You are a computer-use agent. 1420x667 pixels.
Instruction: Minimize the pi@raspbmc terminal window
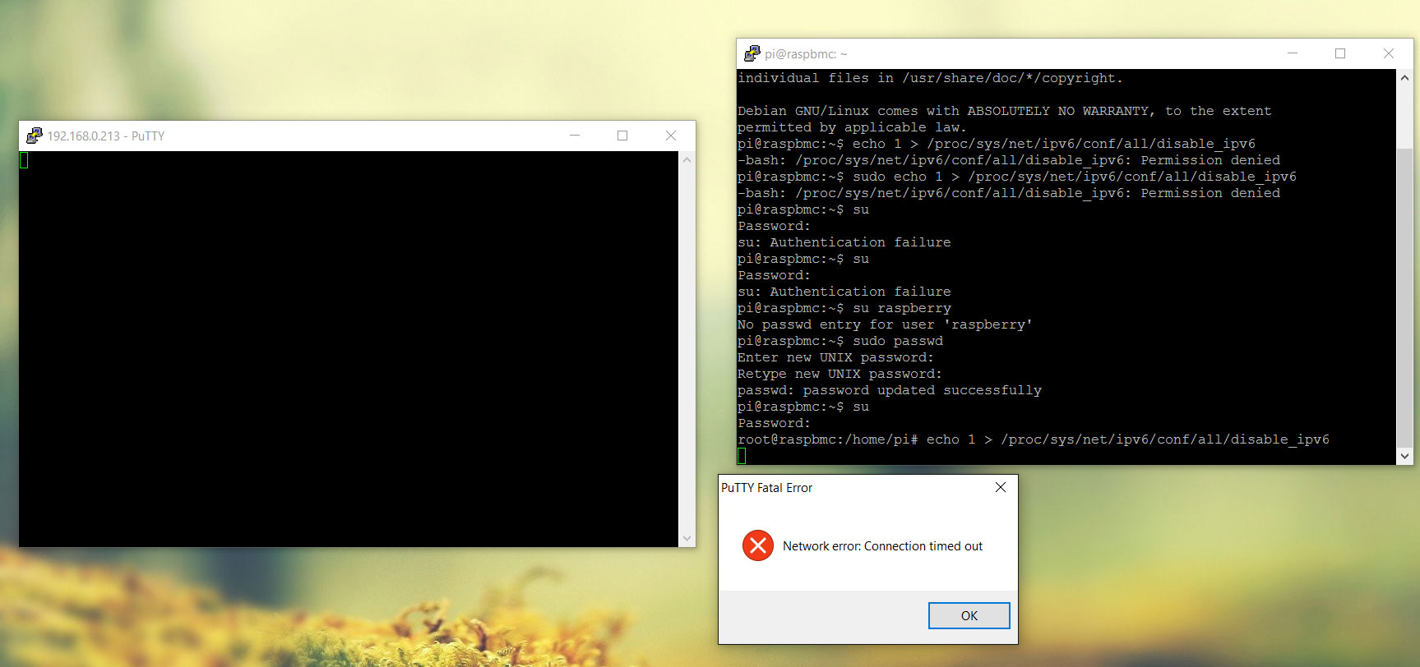click(1293, 53)
